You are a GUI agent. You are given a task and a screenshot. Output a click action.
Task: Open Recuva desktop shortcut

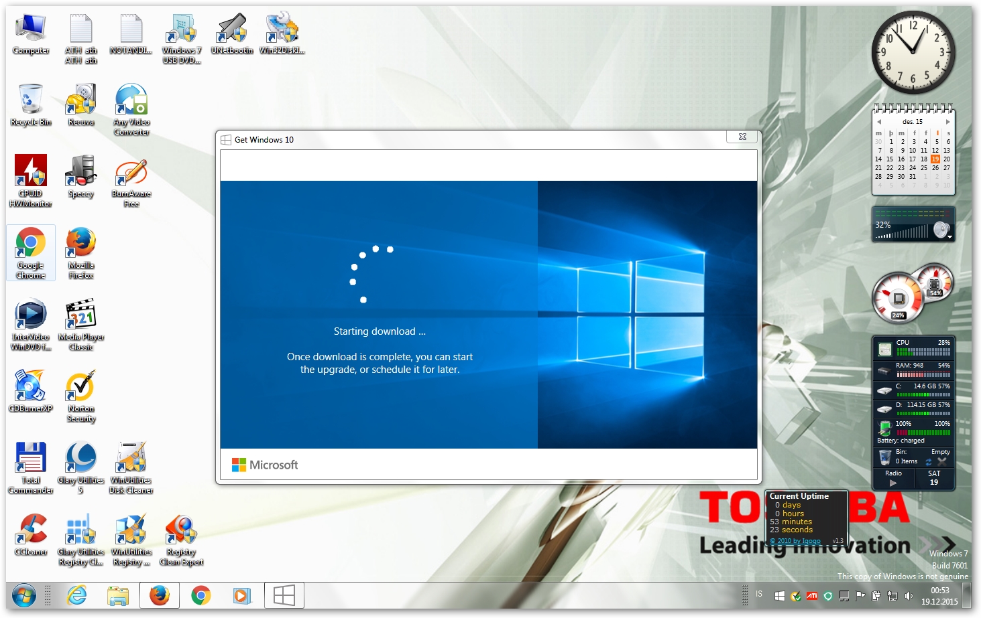pos(81,106)
